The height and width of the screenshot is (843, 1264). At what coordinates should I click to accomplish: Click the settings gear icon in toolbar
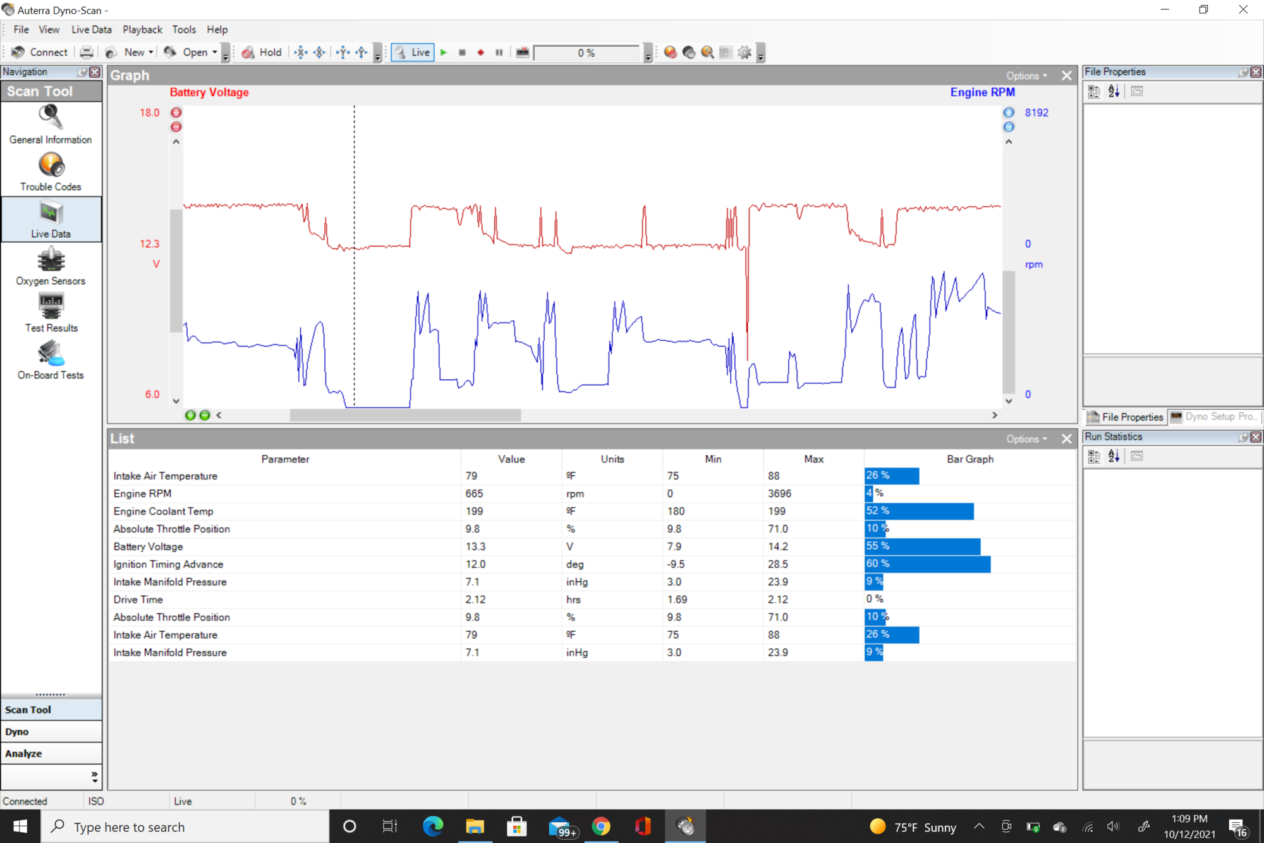[744, 52]
